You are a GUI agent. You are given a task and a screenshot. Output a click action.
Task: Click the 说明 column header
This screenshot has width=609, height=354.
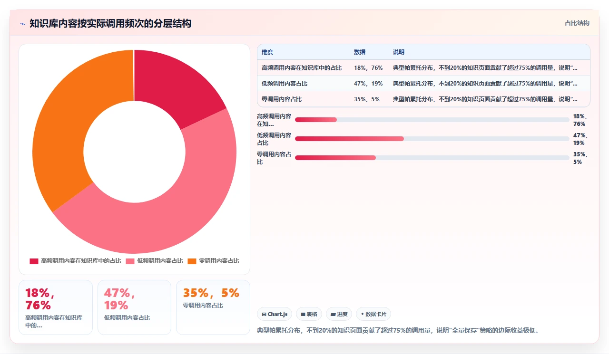tap(399, 52)
